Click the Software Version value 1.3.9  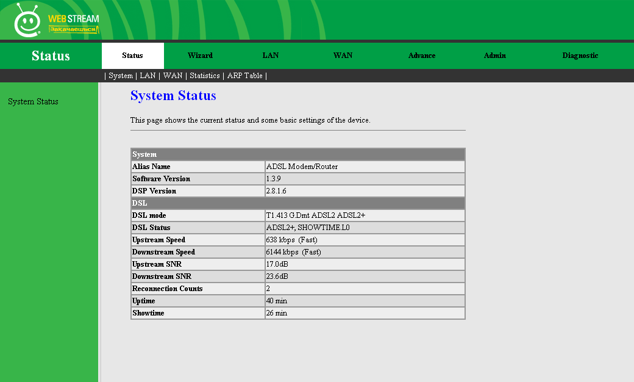pos(273,179)
